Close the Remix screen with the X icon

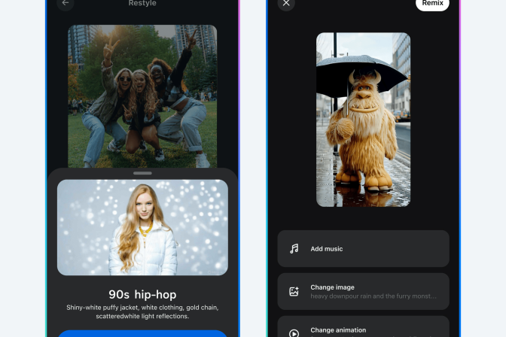(285, 4)
